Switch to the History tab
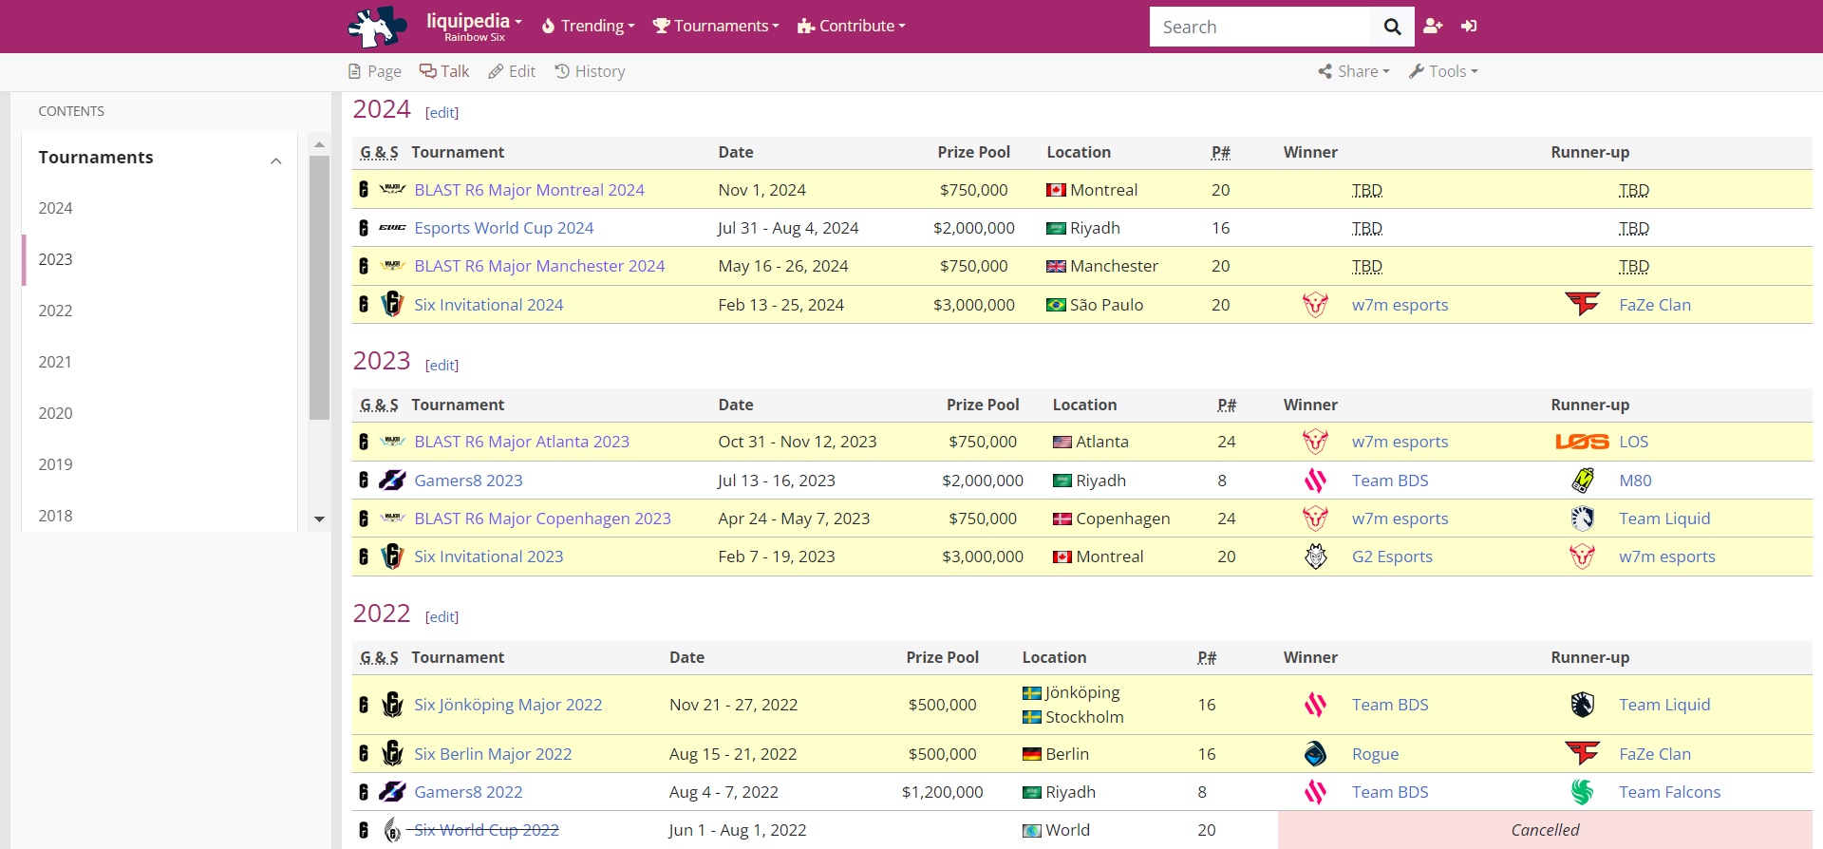The width and height of the screenshot is (1823, 849). (x=590, y=71)
